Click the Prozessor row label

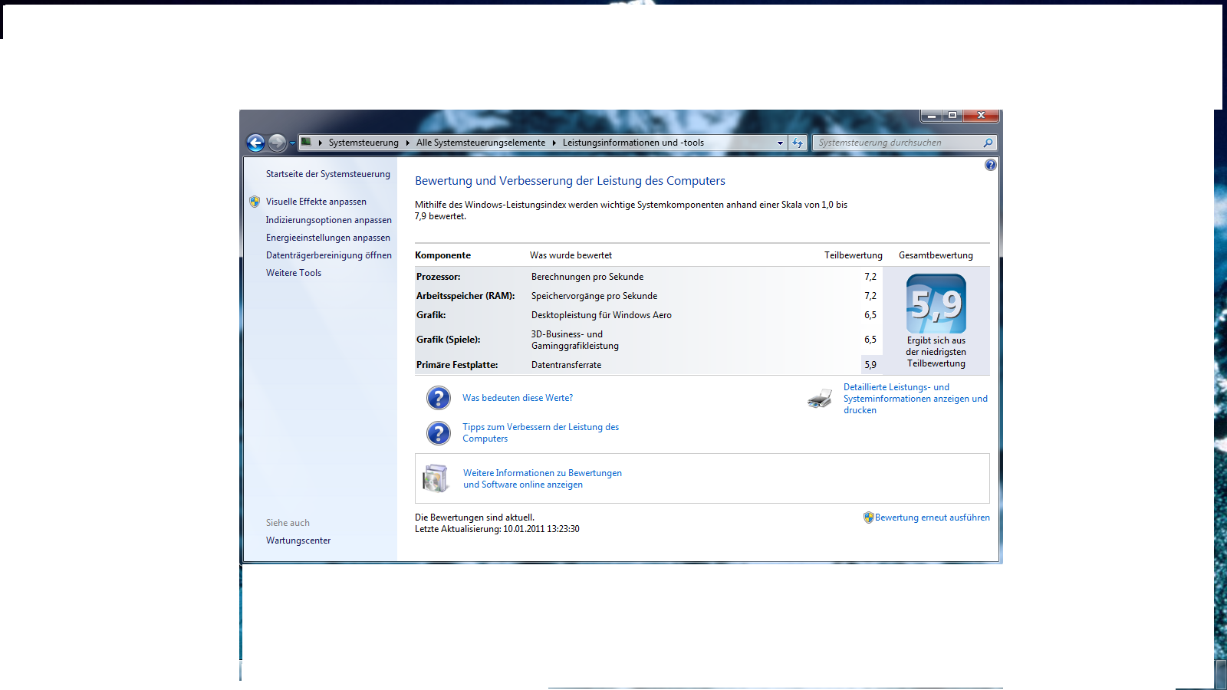pos(439,277)
